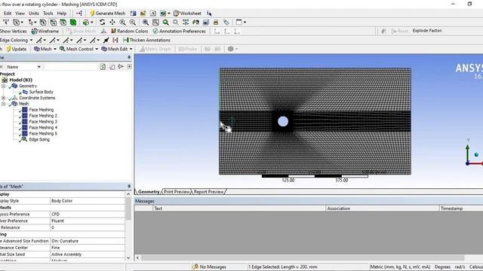Select the green Body selection filter icon
Viewport: 483px width, 271px height.
click(73, 22)
